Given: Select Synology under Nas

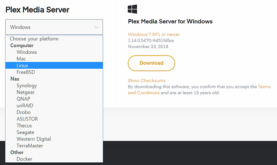Looking at the screenshot, I should tap(54, 86).
